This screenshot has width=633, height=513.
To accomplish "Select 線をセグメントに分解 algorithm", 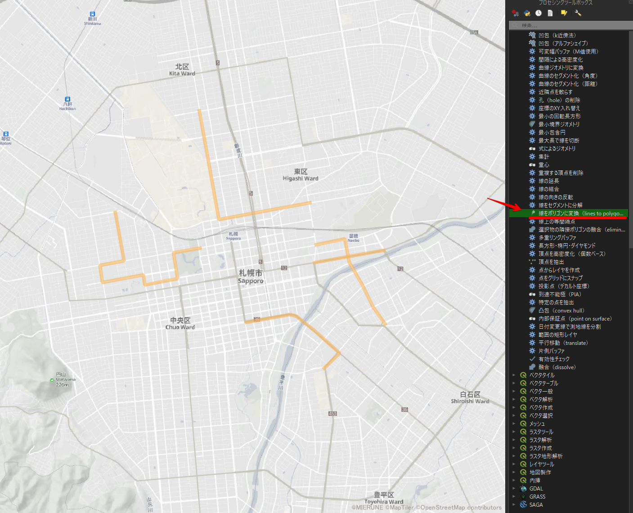I will click(x=561, y=205).
